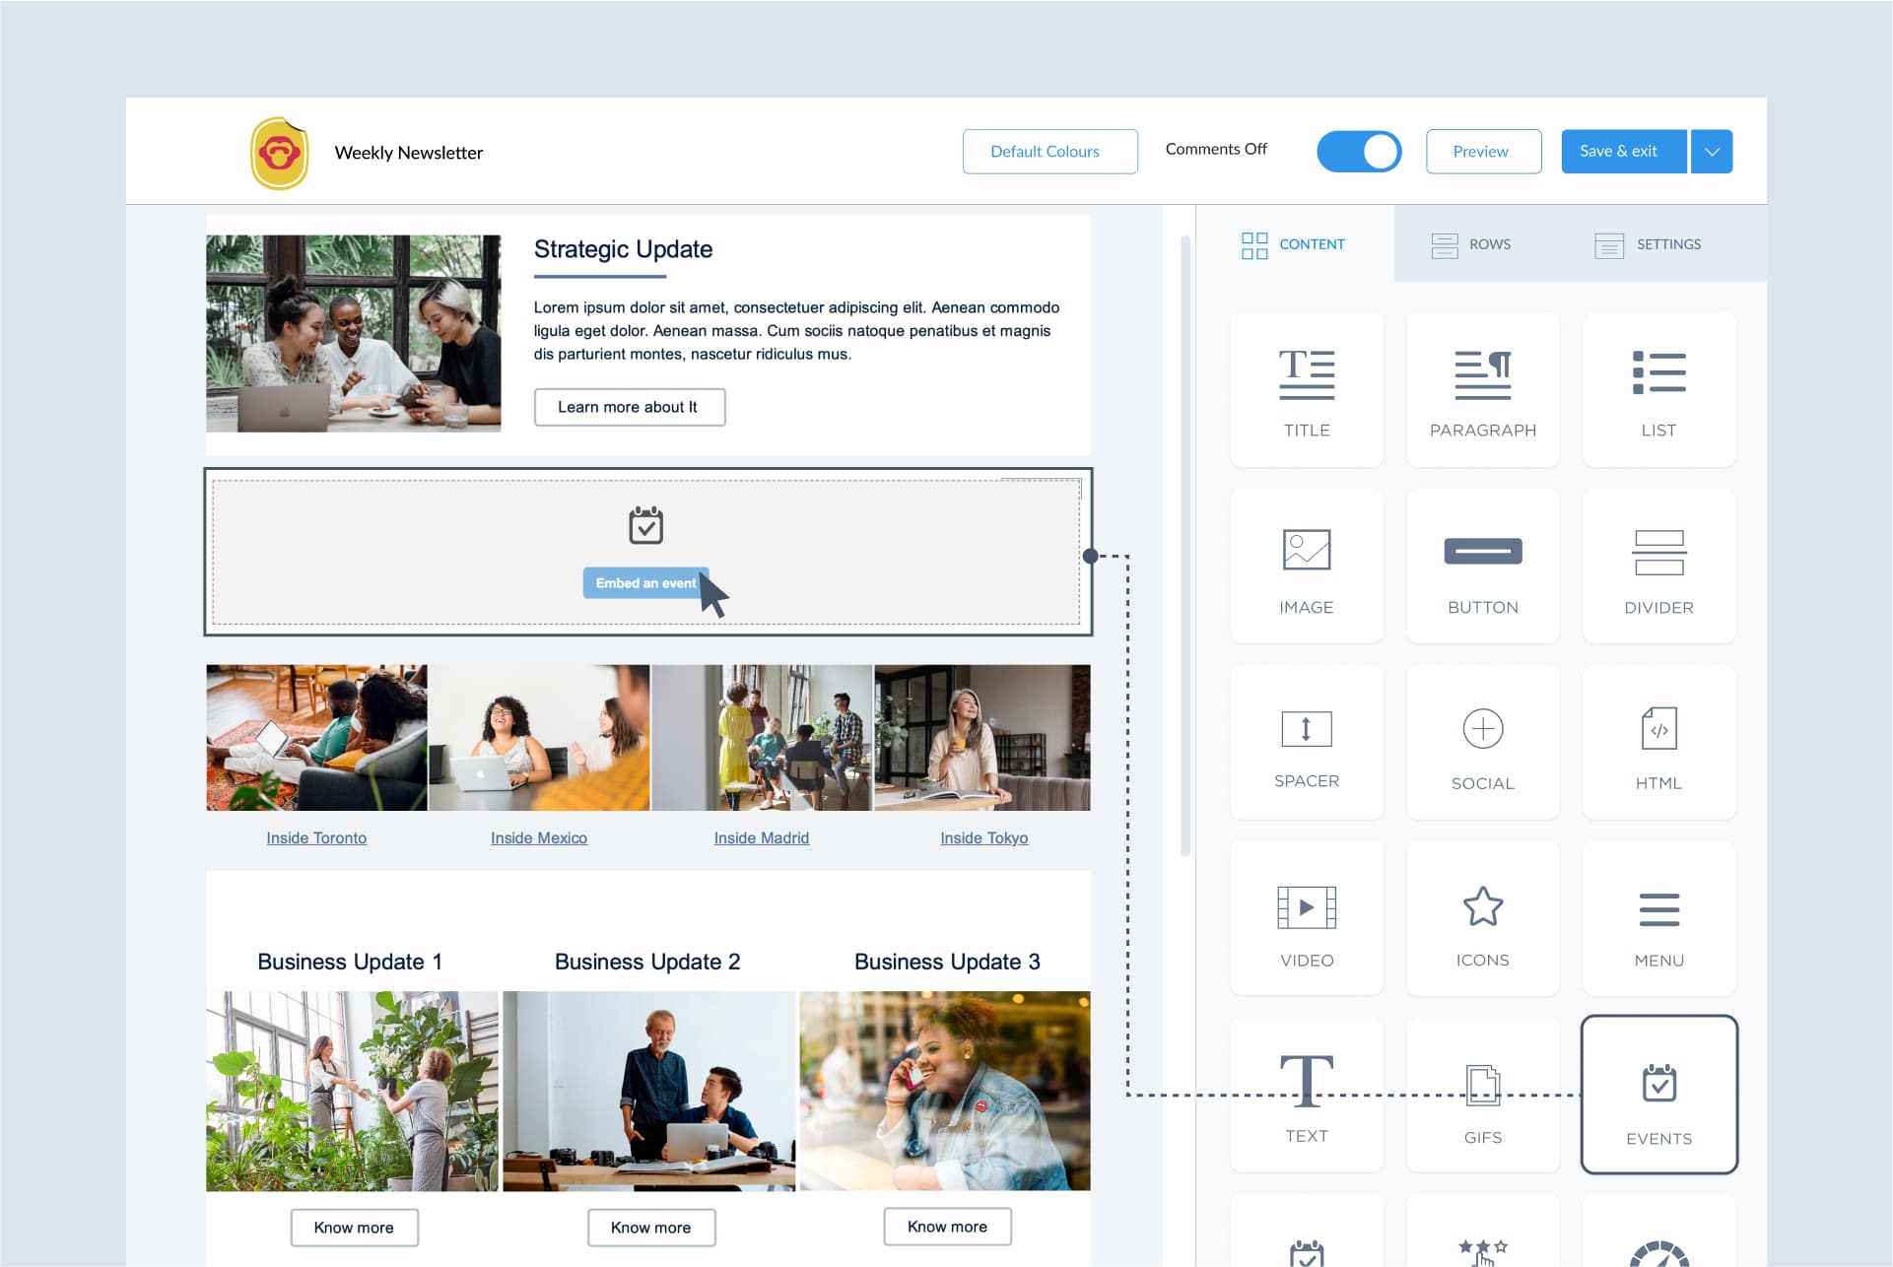Click the Inside Tokyo photo thumbnail
The height and width of the screenshot is (1267, 1893).
pos(985,737)
